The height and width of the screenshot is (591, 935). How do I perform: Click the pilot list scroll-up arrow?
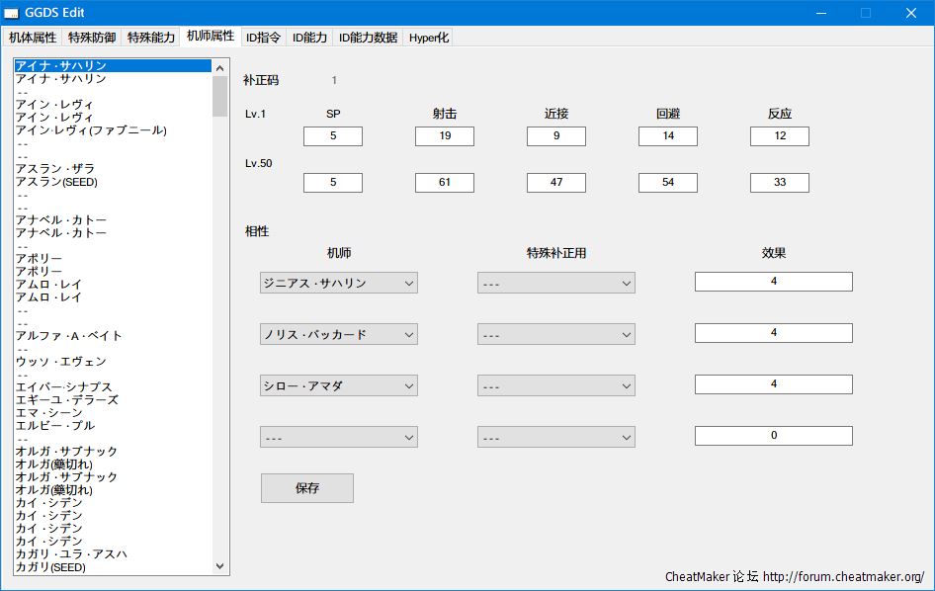[x=219, y=67]
